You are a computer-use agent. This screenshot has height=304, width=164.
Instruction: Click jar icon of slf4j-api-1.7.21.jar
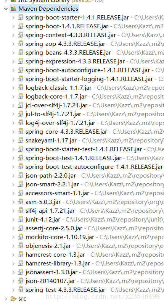[x=21, y=210]
